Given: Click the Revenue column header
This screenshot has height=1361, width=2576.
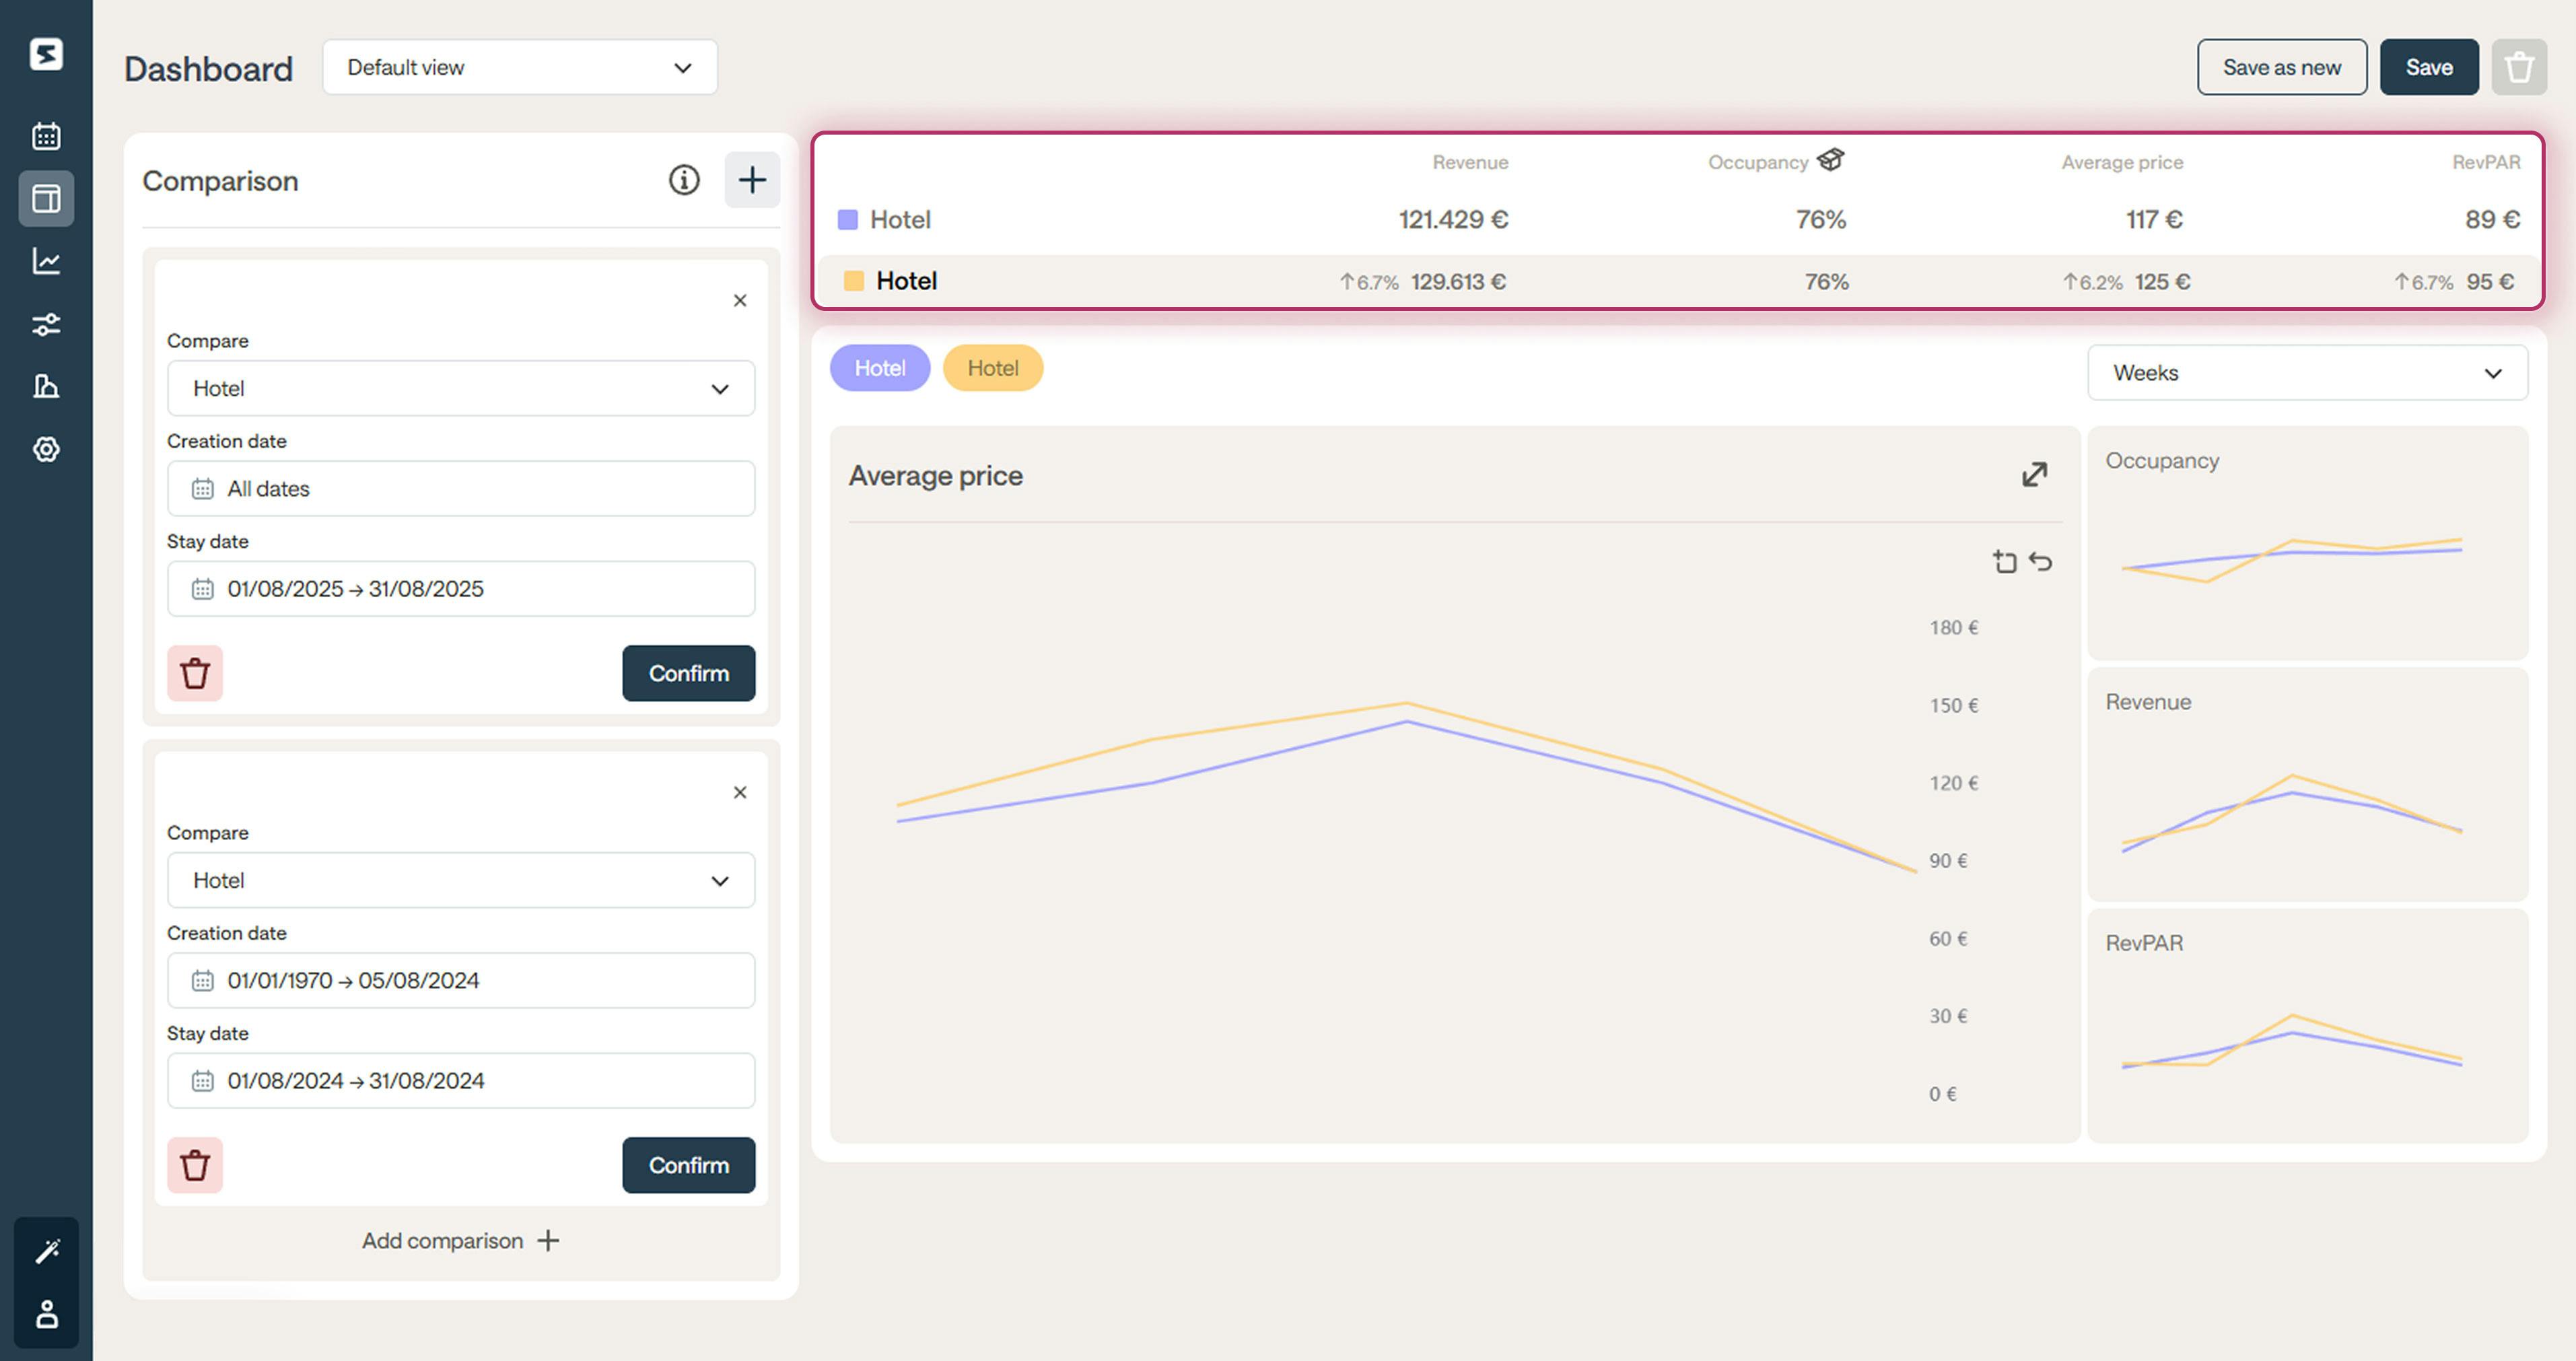Looking at the screenshot, I should 1470,162.
